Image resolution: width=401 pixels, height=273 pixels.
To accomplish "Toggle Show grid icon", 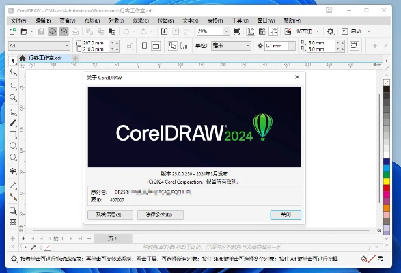I will coord(262,31).
